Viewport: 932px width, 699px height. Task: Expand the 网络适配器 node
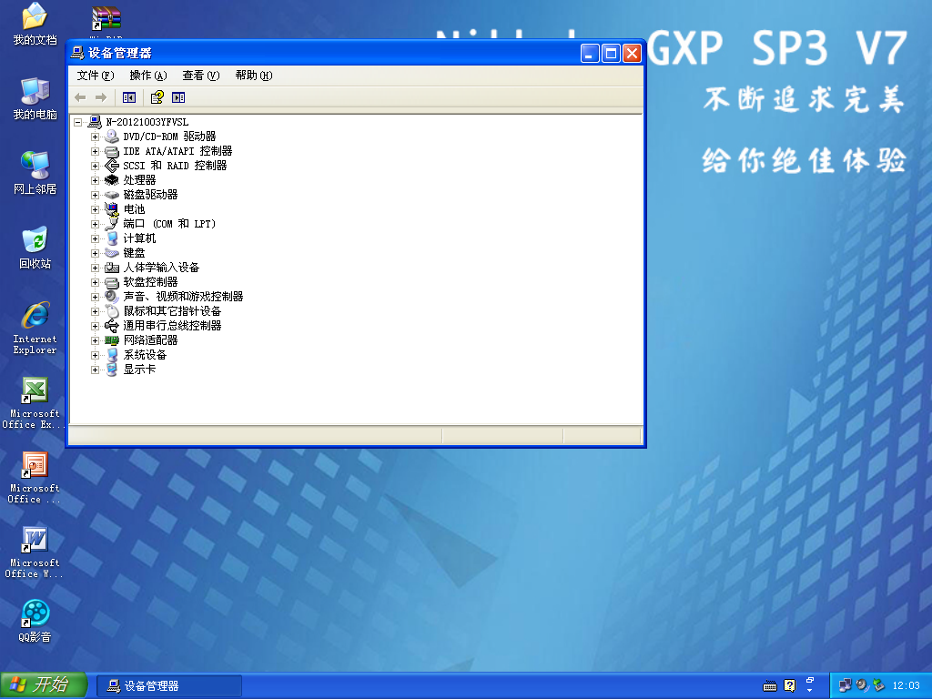tap(95, 340)
